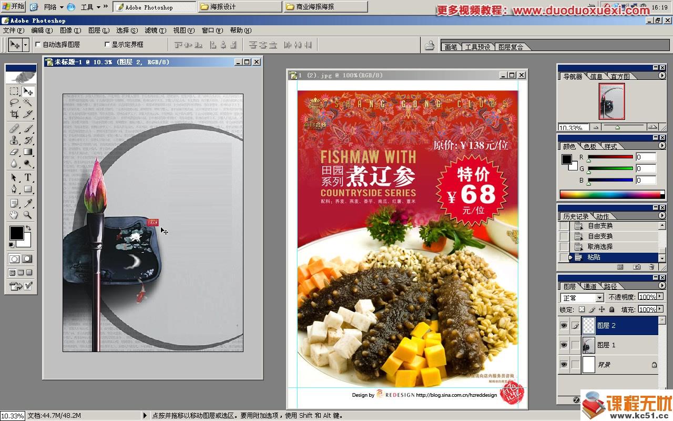Select the Healing Brush tool
673x421 pixels.
(x=14, y=128)
